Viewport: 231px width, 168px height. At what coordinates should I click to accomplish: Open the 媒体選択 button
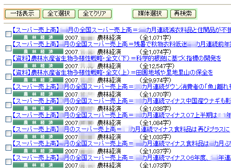click(150, 14)
